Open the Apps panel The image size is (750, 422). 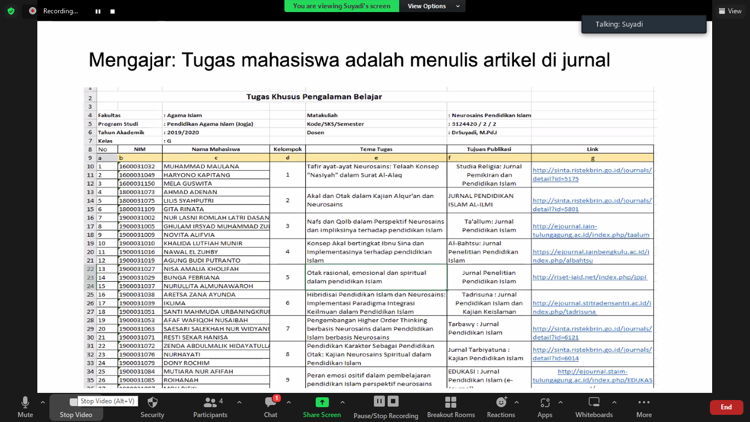point(545,407)
